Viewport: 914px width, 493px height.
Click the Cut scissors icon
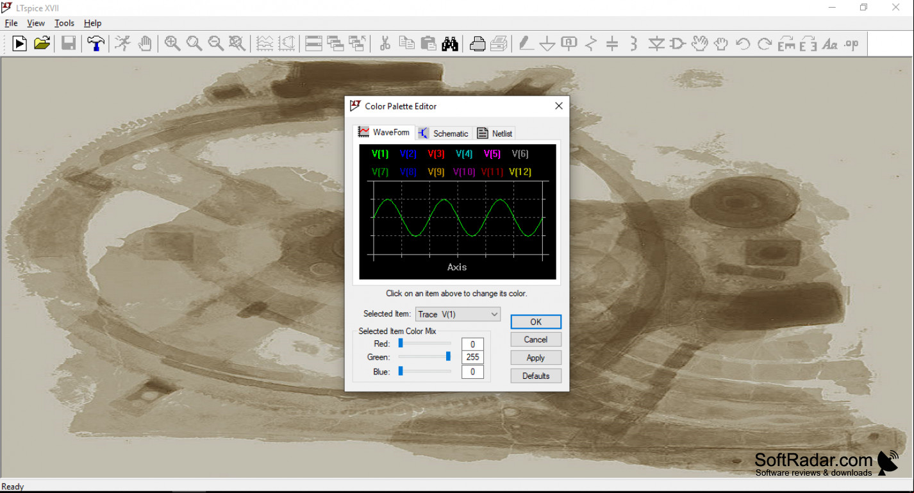(385, 44)
